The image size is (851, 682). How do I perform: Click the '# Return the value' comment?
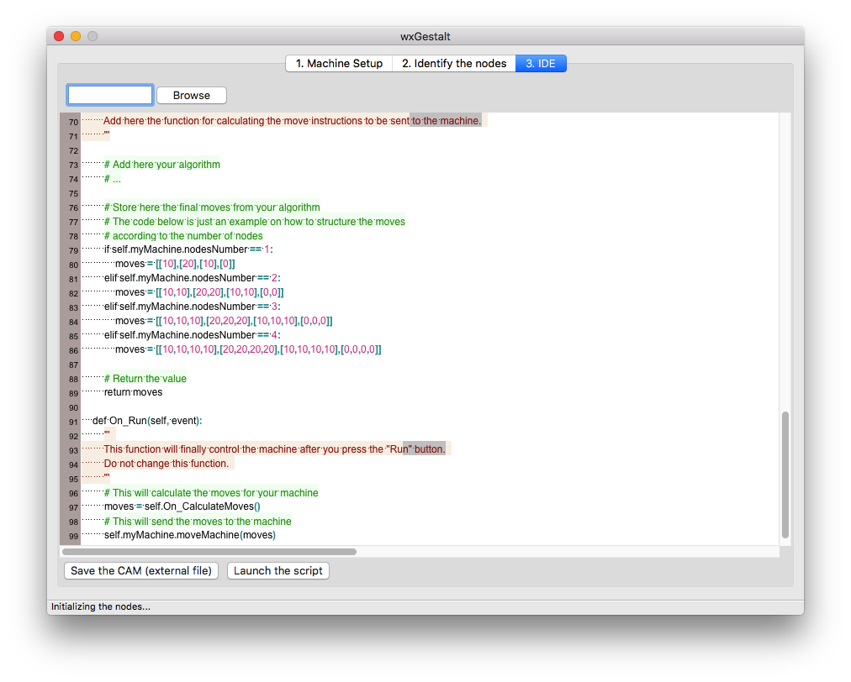click(x=145, y=379)
